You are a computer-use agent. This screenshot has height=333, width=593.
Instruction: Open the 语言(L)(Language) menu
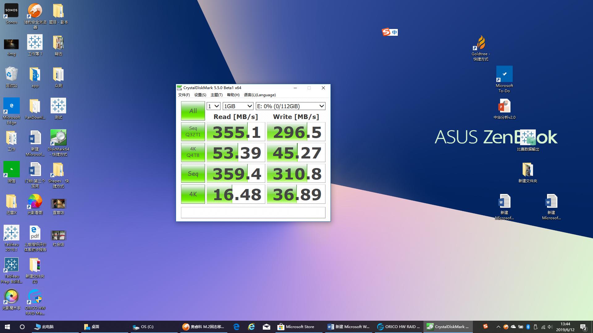point(259,95)
